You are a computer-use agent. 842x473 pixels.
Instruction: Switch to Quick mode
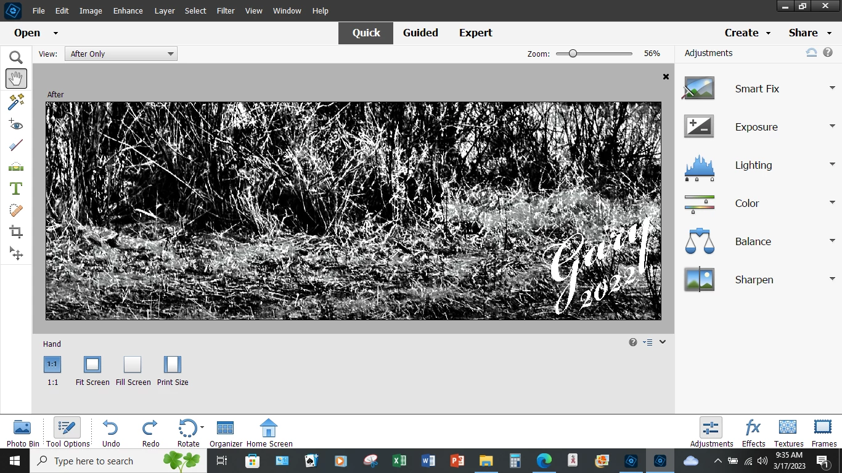(366, 33)
